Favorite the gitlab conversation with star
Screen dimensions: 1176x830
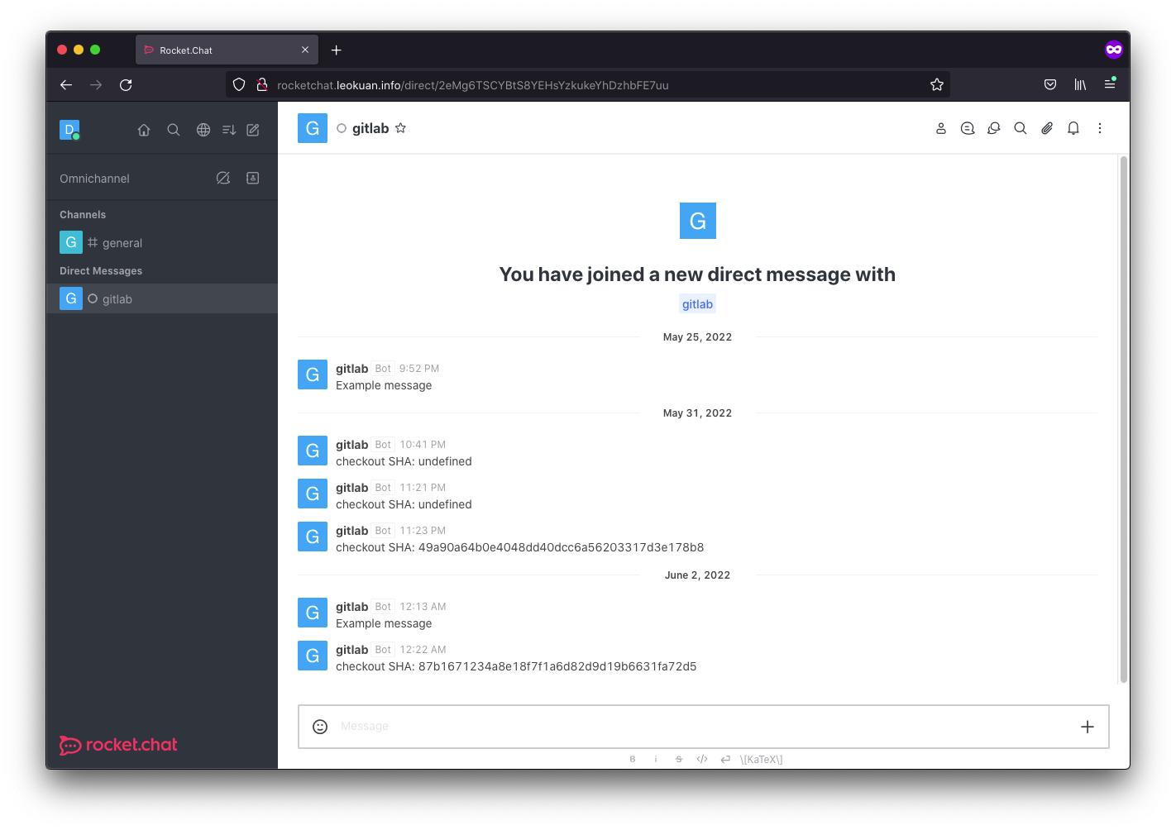401,128
